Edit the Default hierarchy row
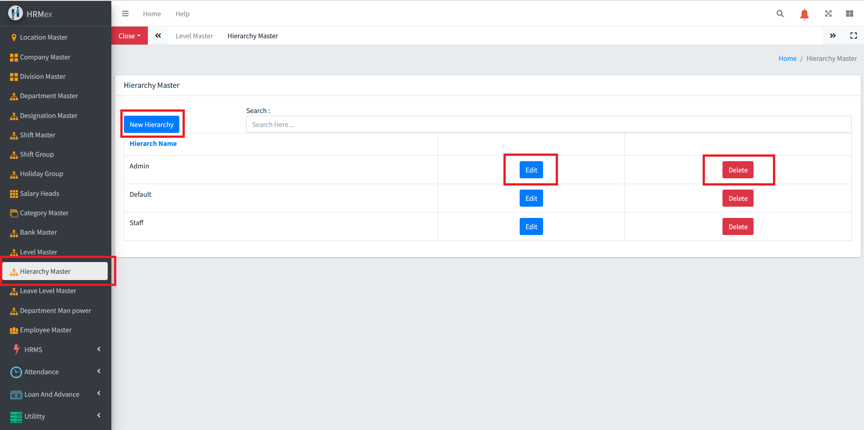Viewport: 864px width, 430px height. (x=531, y=199)
